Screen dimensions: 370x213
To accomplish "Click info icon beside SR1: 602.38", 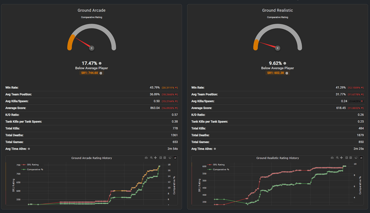I will tap(287, 73).
